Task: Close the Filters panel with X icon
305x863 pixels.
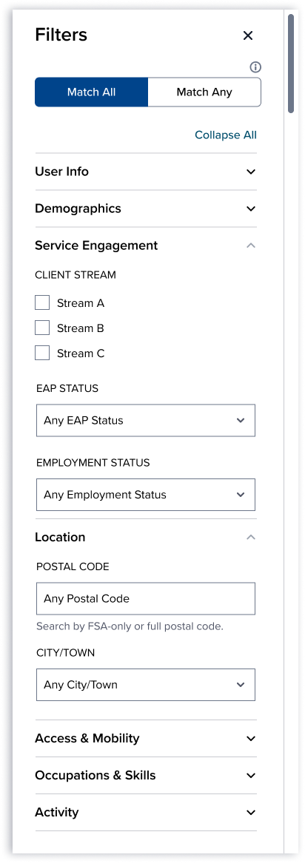Action: pos(248,35)
